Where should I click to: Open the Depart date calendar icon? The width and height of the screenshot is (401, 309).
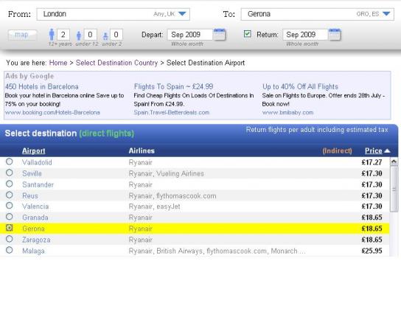point(220,35)
